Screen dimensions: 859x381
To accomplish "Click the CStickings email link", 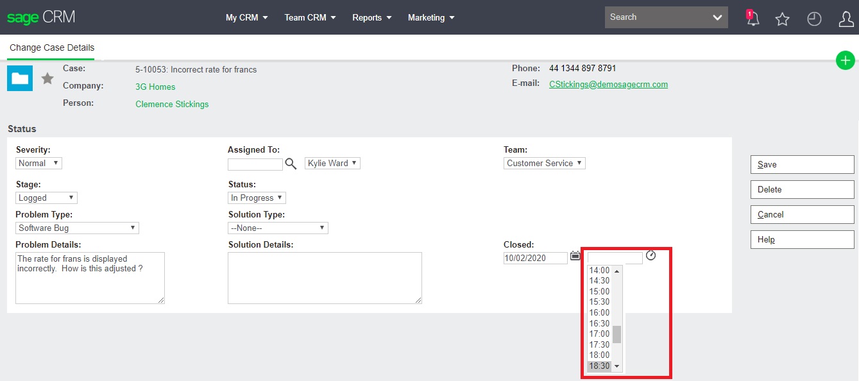I will click(608, 84).
